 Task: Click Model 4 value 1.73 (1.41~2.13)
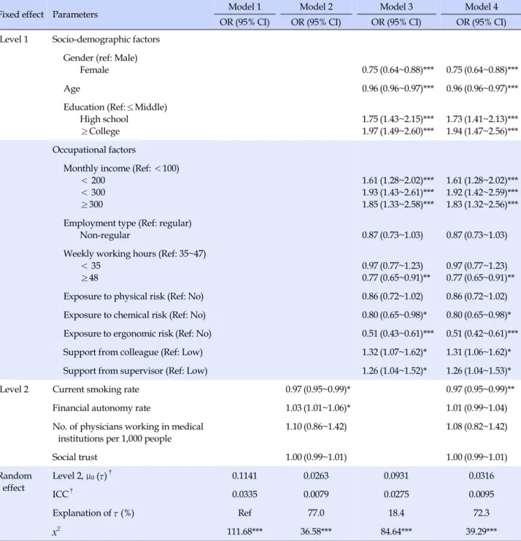point(482,119)
